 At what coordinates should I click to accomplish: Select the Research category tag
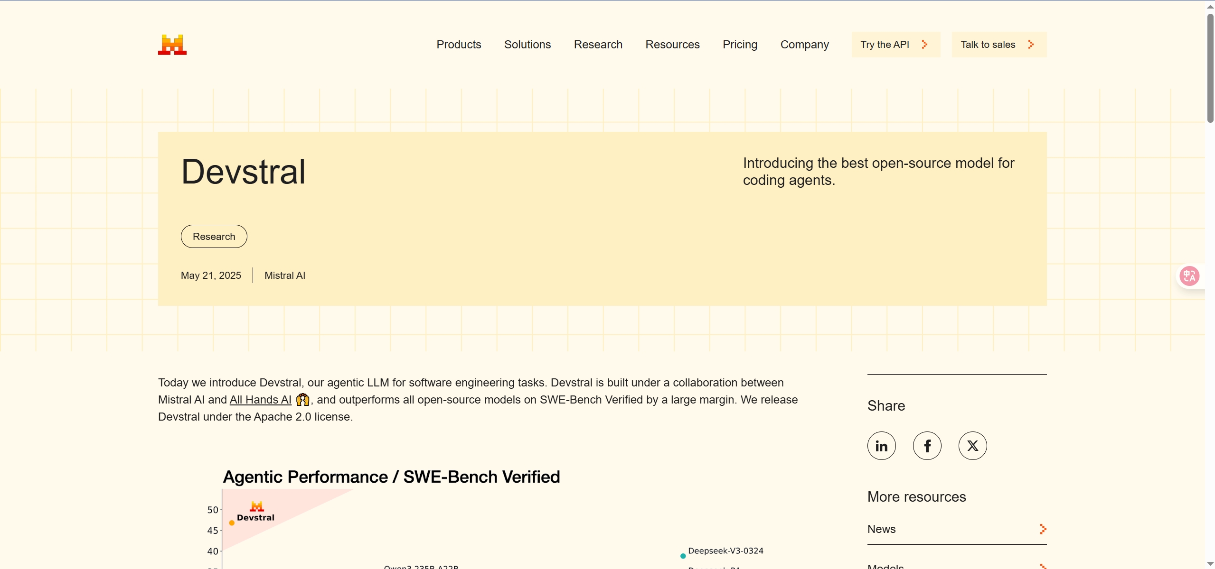click(214, 236)
